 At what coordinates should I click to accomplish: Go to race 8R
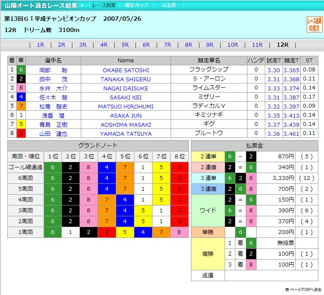pos(189,45)
